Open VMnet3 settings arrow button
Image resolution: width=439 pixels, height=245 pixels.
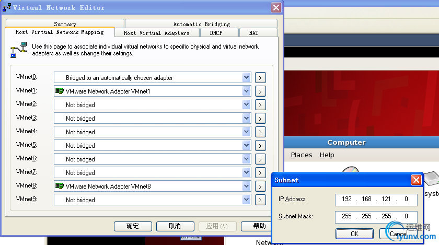coord(260,119)
